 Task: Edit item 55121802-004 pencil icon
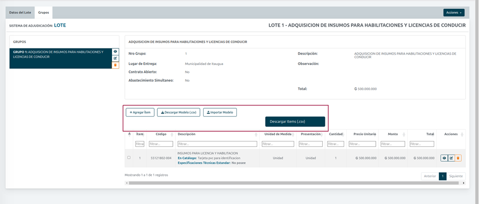click(x=451, y=158)
